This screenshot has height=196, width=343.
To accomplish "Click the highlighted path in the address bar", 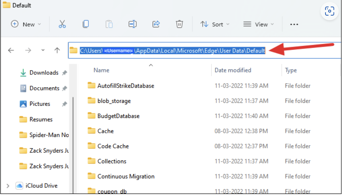I will [x=171, y=51].
